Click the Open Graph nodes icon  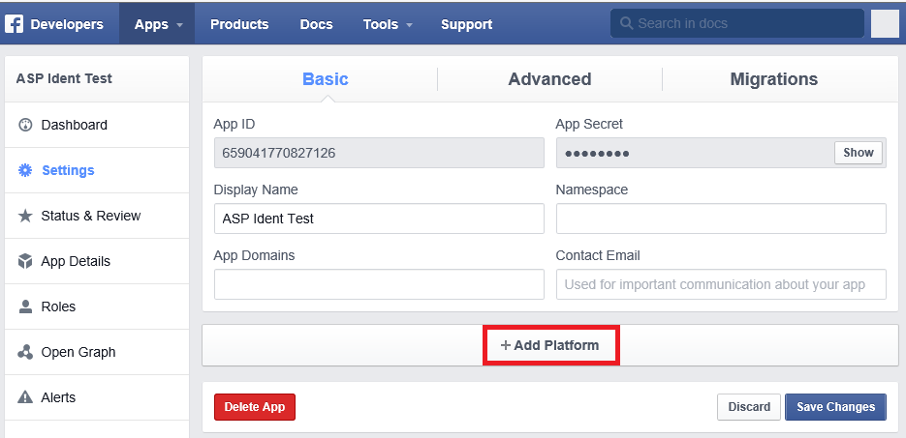[x=25, y=352]
